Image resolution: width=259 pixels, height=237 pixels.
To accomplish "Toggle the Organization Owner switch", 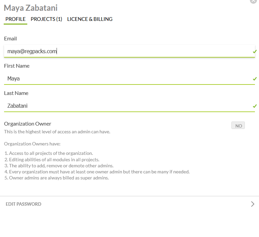I will click(x=238, y=126).
